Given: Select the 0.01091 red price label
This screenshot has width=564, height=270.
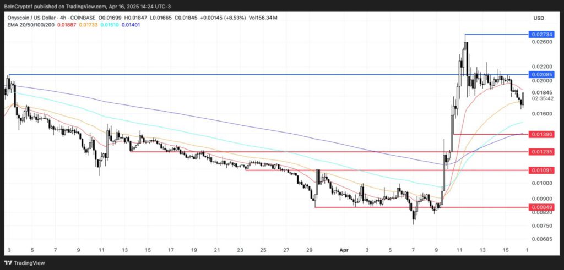Looking at the screenshot, I should click(x=541, y=170).
